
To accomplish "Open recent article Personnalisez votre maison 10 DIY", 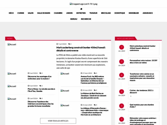I will click(143, 62).
